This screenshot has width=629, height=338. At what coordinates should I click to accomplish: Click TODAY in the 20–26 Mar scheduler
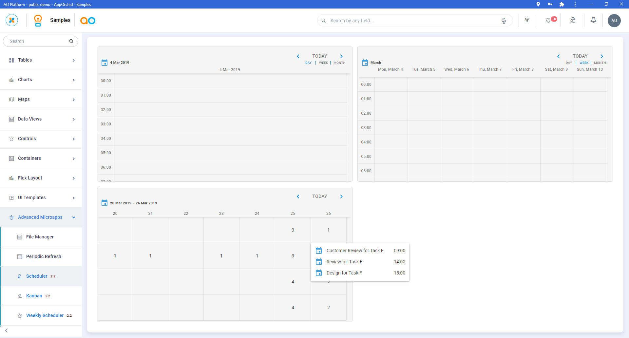[x=319, y=196]
